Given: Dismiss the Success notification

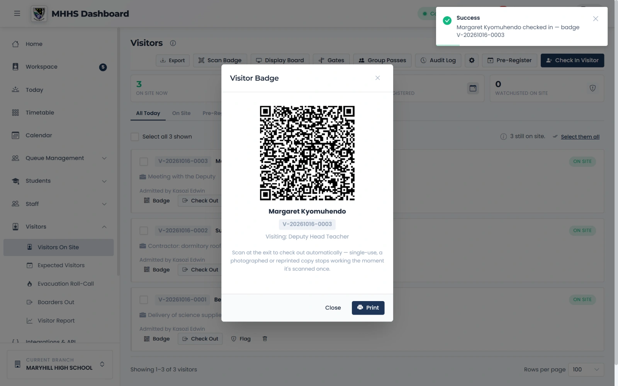Looking at the screenshot, I should [x=596, y=19].
